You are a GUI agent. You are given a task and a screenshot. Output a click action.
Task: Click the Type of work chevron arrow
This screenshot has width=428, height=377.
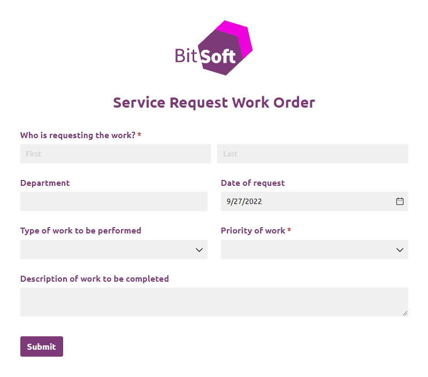click(x=200, y=250)
